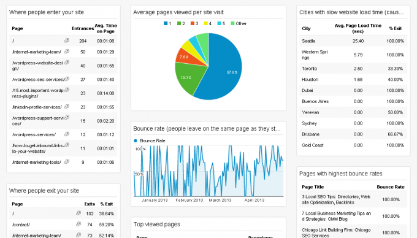Click February 2013 axis label
The image size is (417, 238).
pyautogui.click(x=189, y=200)
